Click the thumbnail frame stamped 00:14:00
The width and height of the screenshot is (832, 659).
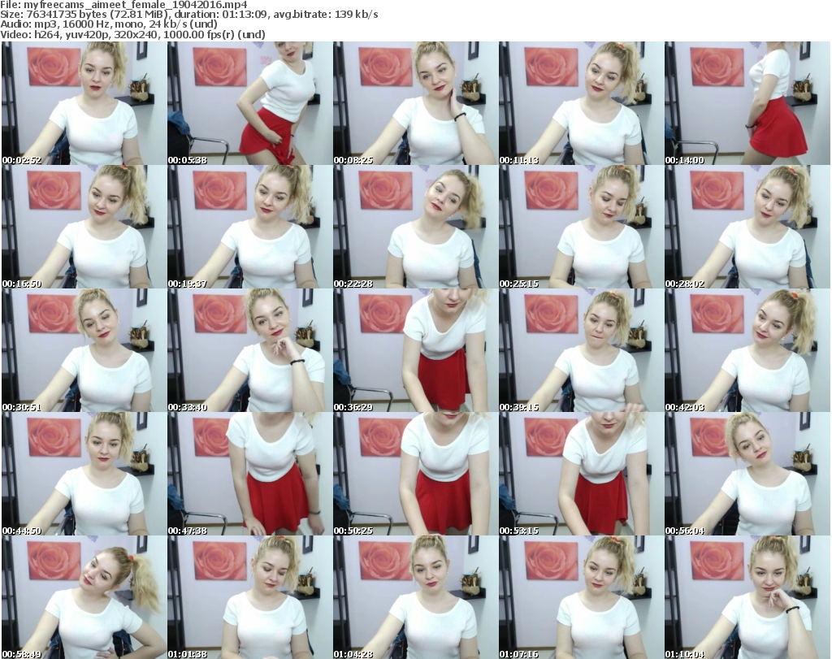[747, 103]
